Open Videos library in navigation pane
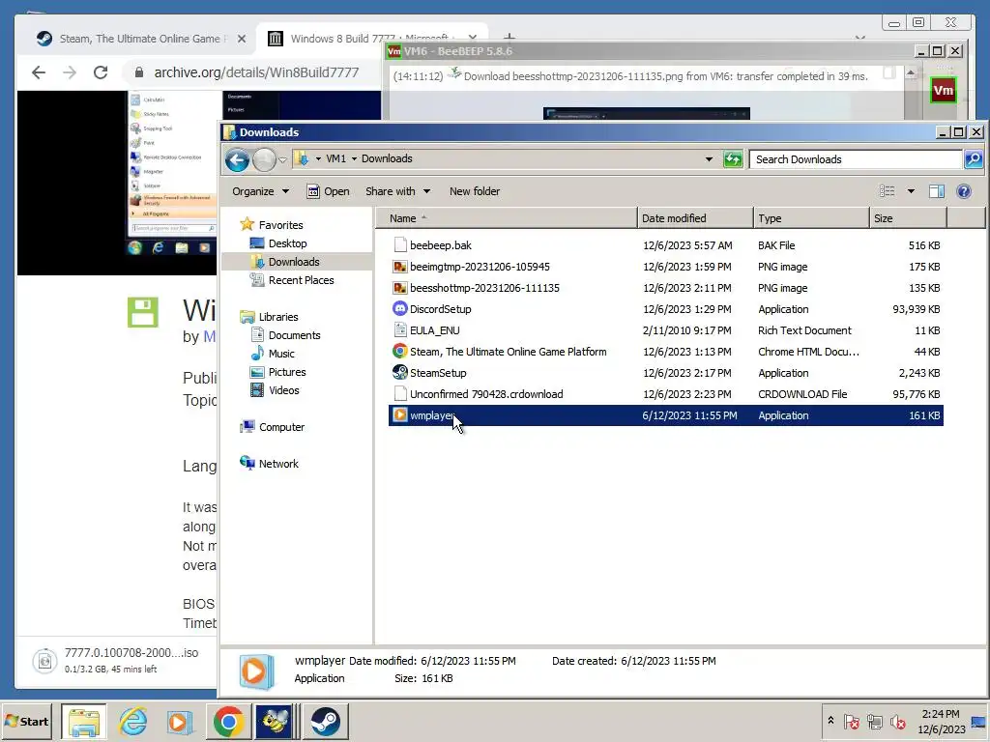Viewport: 990px width, 742px height. [283, 390]
